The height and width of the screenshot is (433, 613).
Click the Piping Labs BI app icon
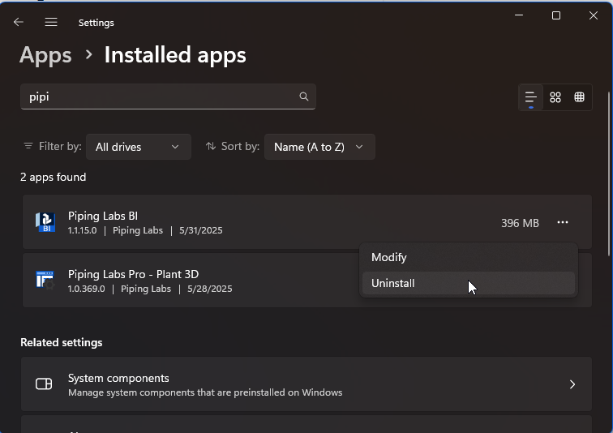[x=45, y=222]
